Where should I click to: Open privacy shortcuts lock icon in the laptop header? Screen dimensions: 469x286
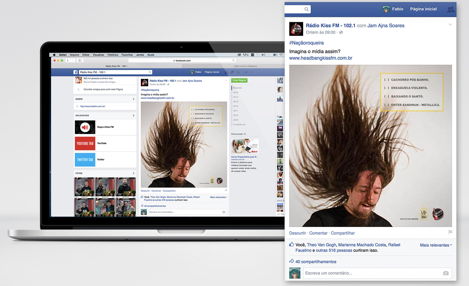(246, 72)
